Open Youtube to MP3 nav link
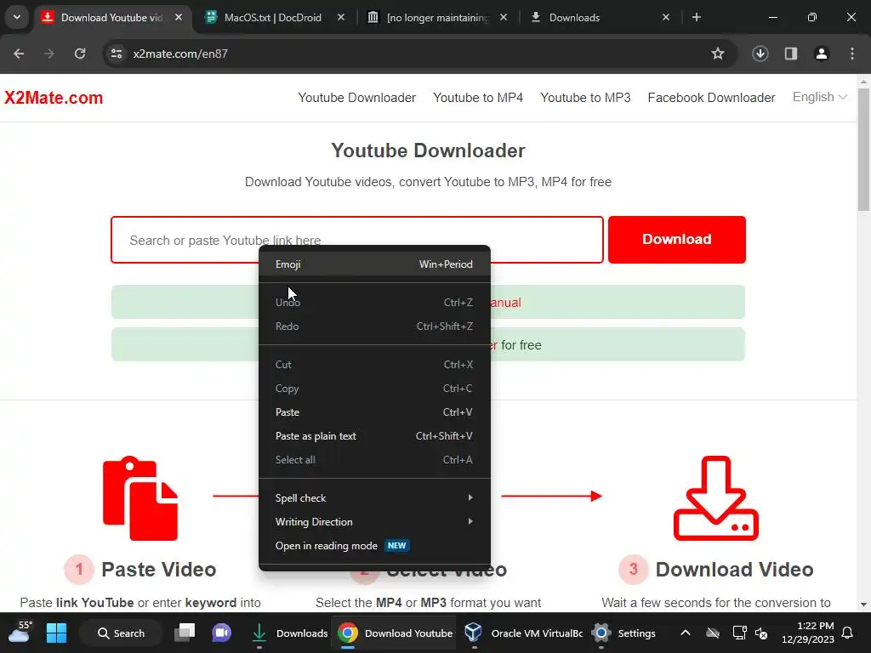871x653 pixels. pyautogui.click(x=585, y=98)
